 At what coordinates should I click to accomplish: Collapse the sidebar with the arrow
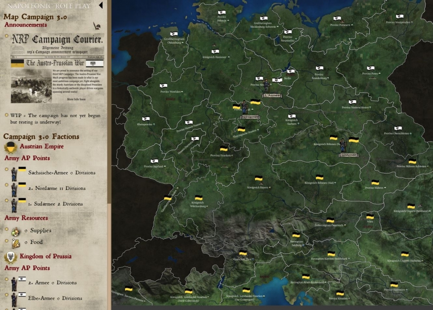[100, 6]
